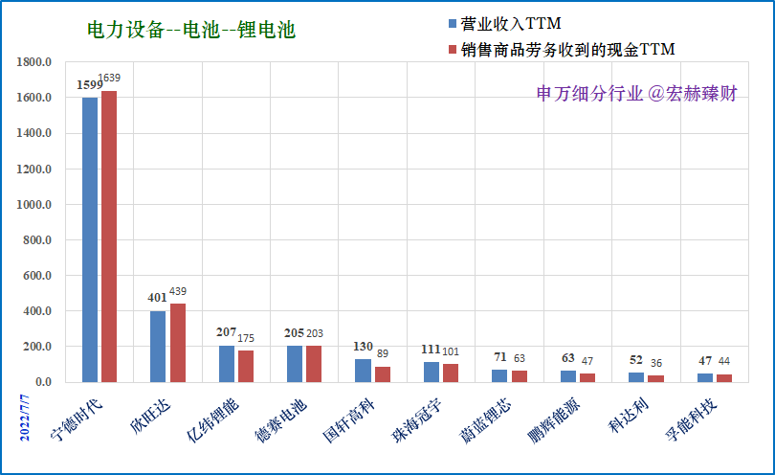775x475 pixels.
Task: Click the red bar for 鹏辉能源
Action: (x=587, y=377)
